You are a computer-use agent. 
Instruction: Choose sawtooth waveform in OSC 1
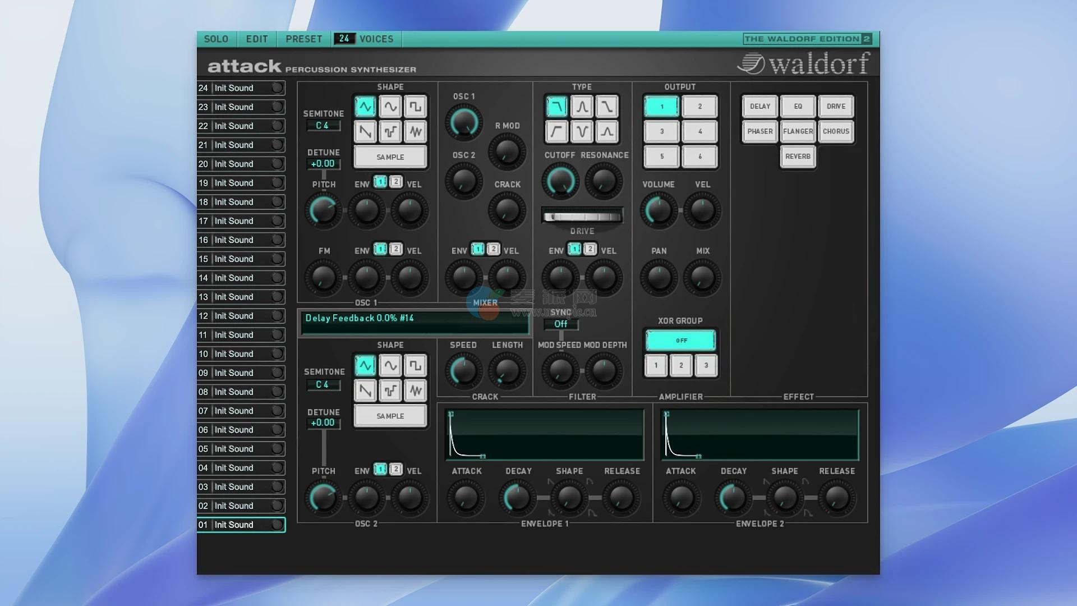click(365, 132)
